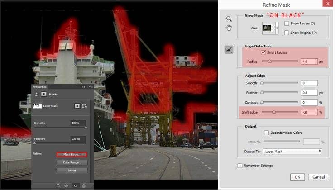Image resolution: width=335 pixels, height=190 pixels.
Task: Click the Layer Mask thumbnail in Properties
Action: (x=37, y=106)
